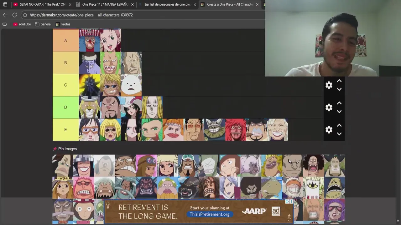Click the B tier label

pos(65,63)
